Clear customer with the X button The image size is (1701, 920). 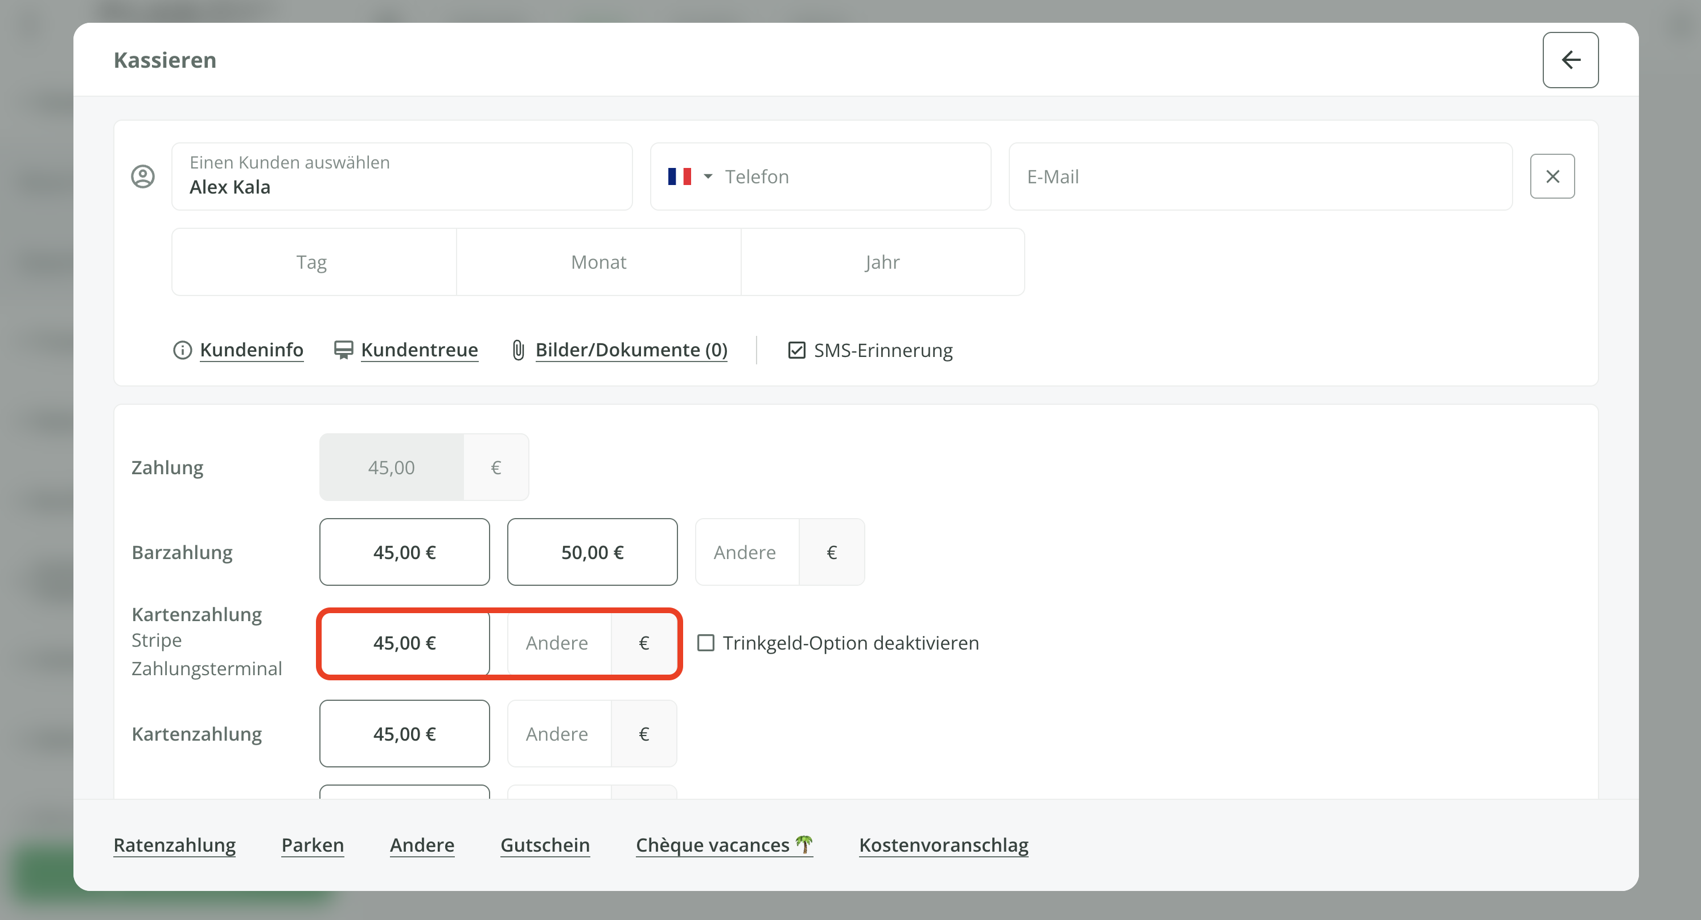1552,176
